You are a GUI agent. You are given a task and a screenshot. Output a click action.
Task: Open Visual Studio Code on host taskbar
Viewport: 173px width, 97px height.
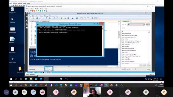point(56,85)
